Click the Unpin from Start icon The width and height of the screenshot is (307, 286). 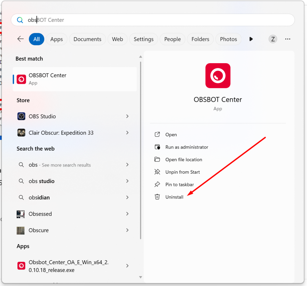[x=157, y=172]
